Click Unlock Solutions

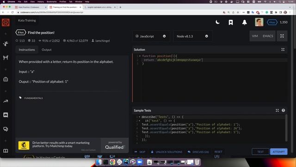tap(166, 152)
